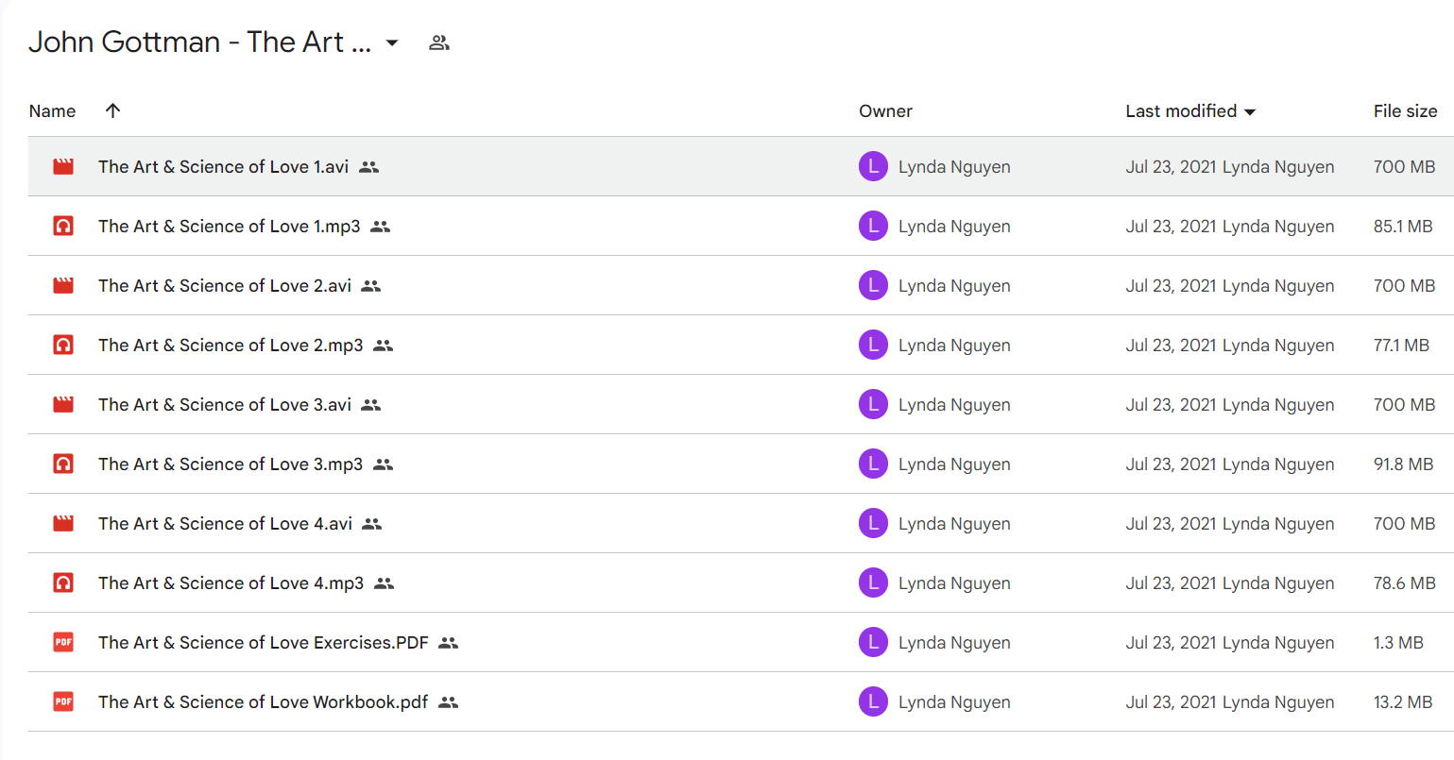
Task: Select The Art & Science of Love Workbook.pdf
Action: pyautogui.click(x=264, y=702)
